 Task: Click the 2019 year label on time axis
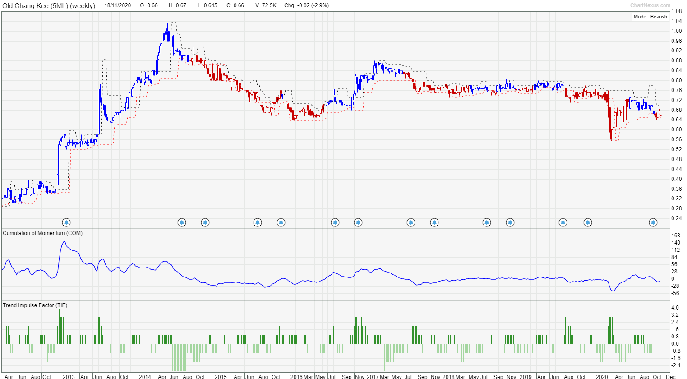point(525,376)
